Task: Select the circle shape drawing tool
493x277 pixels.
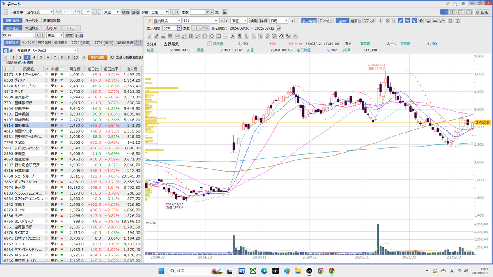Action: 212,36
